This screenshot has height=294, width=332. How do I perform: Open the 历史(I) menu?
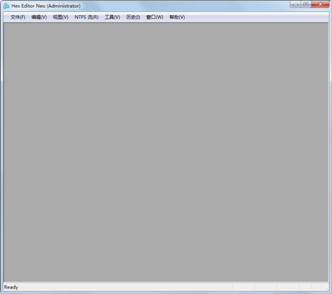coord(133,17)
